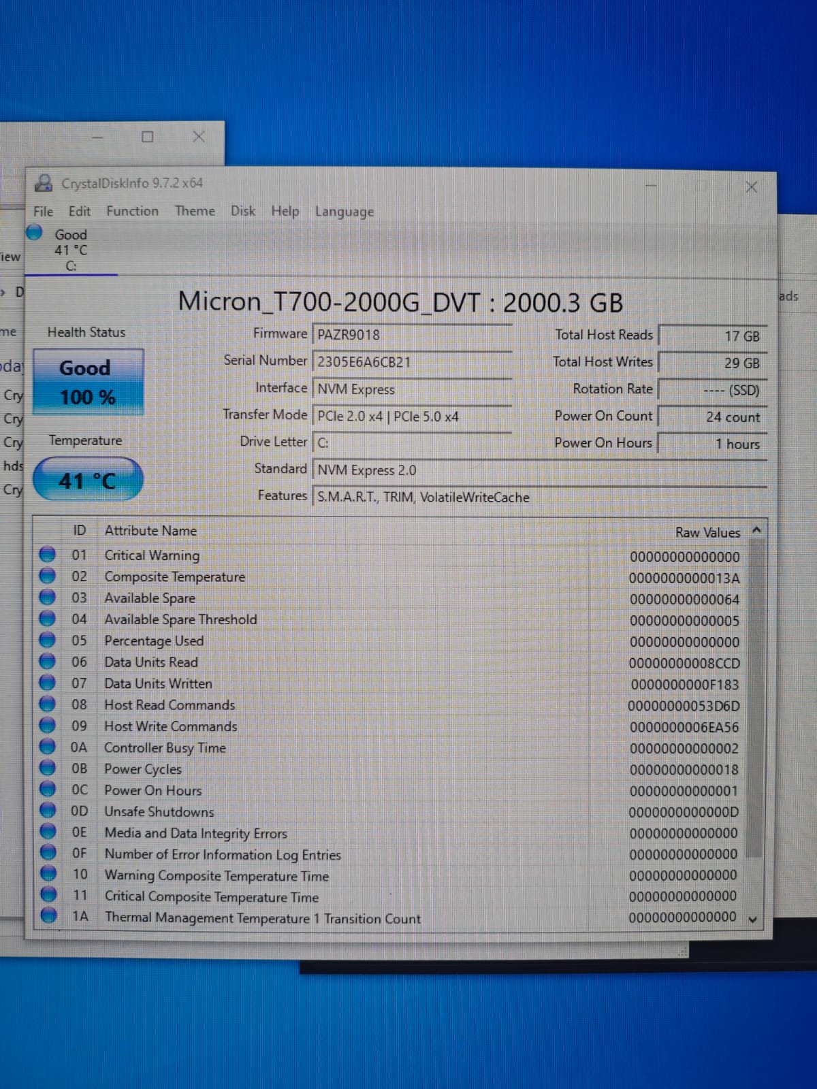Click the status orb for Thermal Management Temperature 1

click(48, 915)
